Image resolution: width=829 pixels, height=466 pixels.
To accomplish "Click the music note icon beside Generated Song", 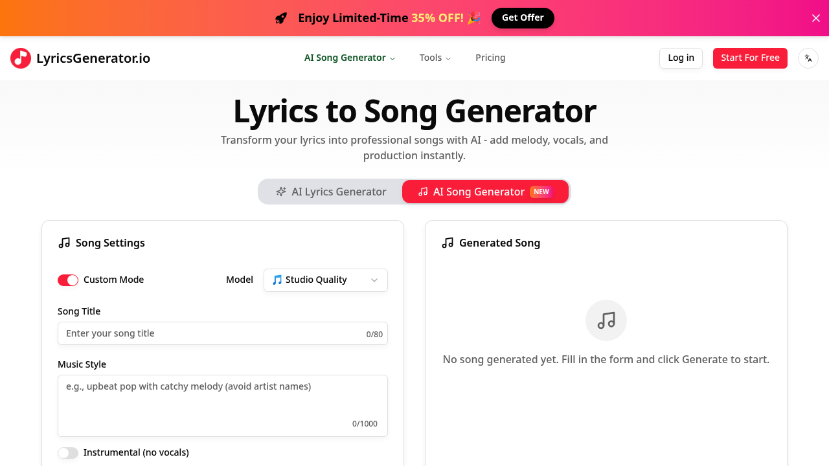I will tap(447, 243).
